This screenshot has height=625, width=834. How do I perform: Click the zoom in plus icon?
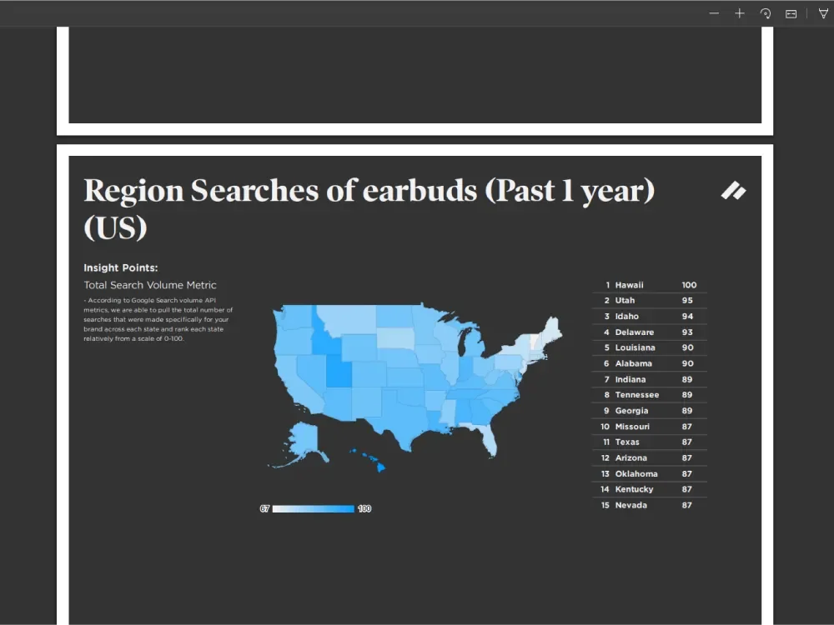coord(740,13)
